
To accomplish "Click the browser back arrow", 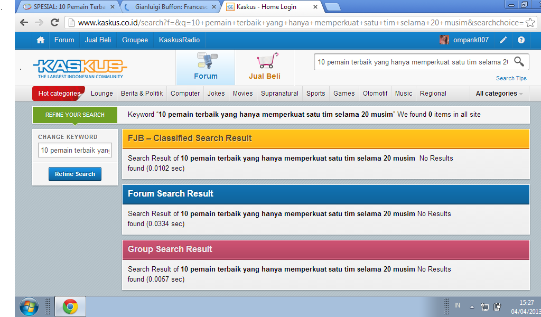I will click(x=24, y=23).
